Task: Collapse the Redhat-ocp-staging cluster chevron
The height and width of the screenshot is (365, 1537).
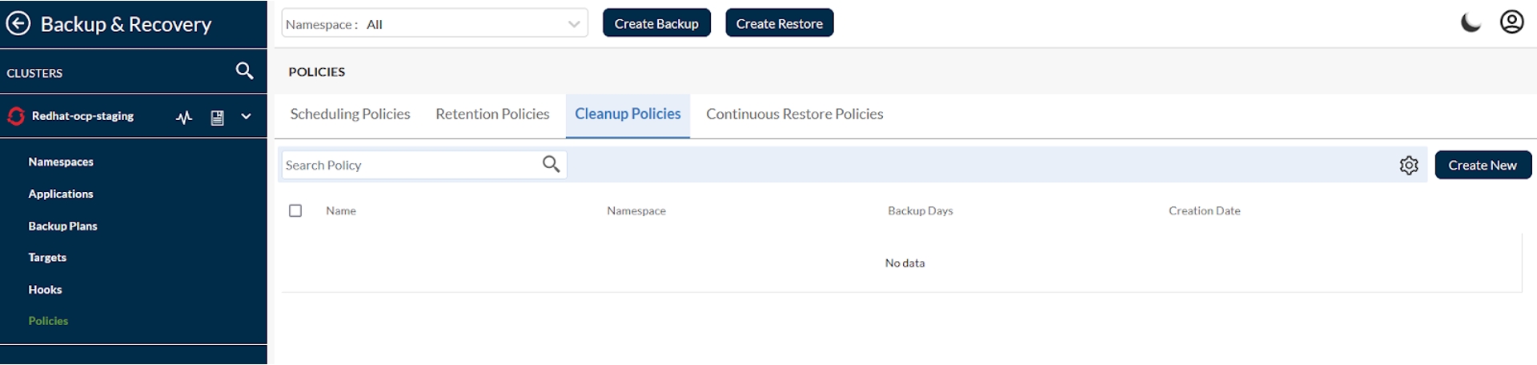Action: [247, 117]
